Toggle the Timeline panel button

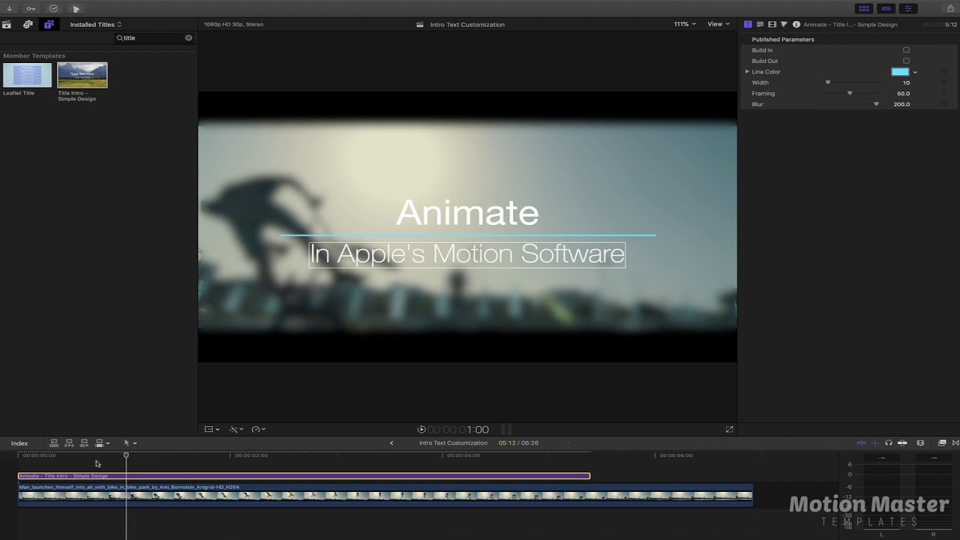[886, 9]
